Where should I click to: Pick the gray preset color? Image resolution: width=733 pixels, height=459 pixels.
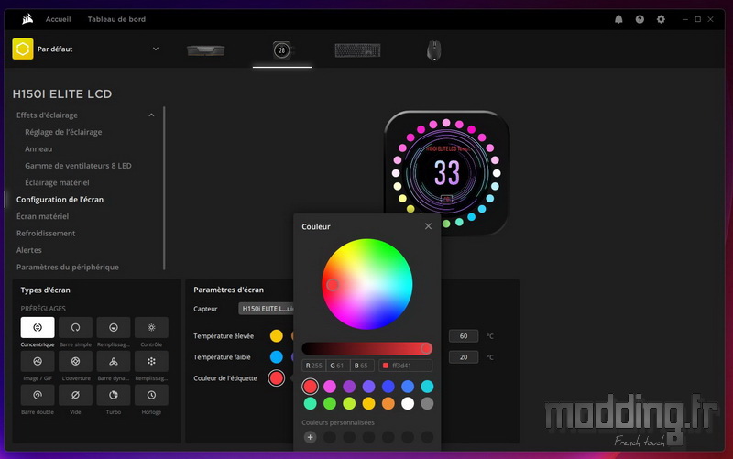pos(427,403)
